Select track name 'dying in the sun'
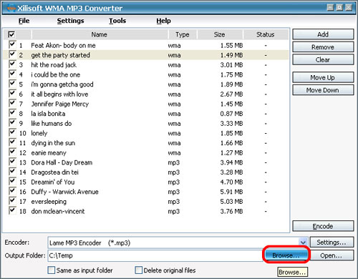 (53, 143)
